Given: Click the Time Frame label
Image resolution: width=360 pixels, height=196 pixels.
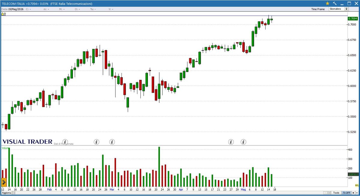Looking at the screenshot, I should tap(318, 9).
